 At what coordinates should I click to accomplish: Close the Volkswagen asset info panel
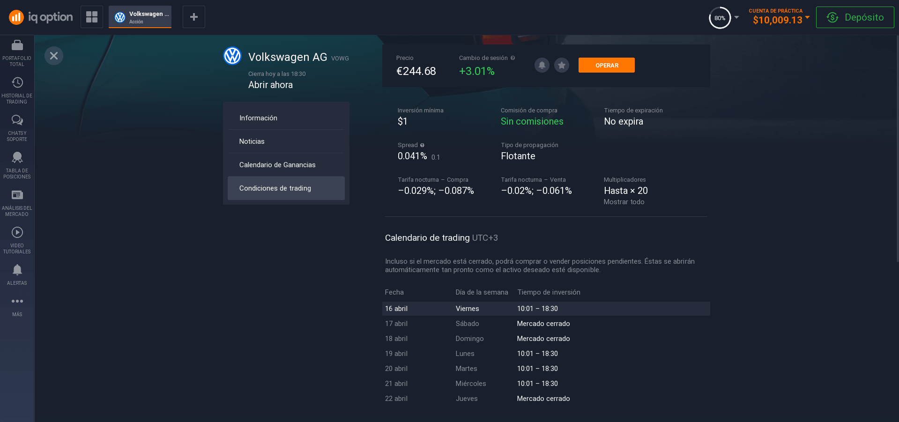point(54,56)
